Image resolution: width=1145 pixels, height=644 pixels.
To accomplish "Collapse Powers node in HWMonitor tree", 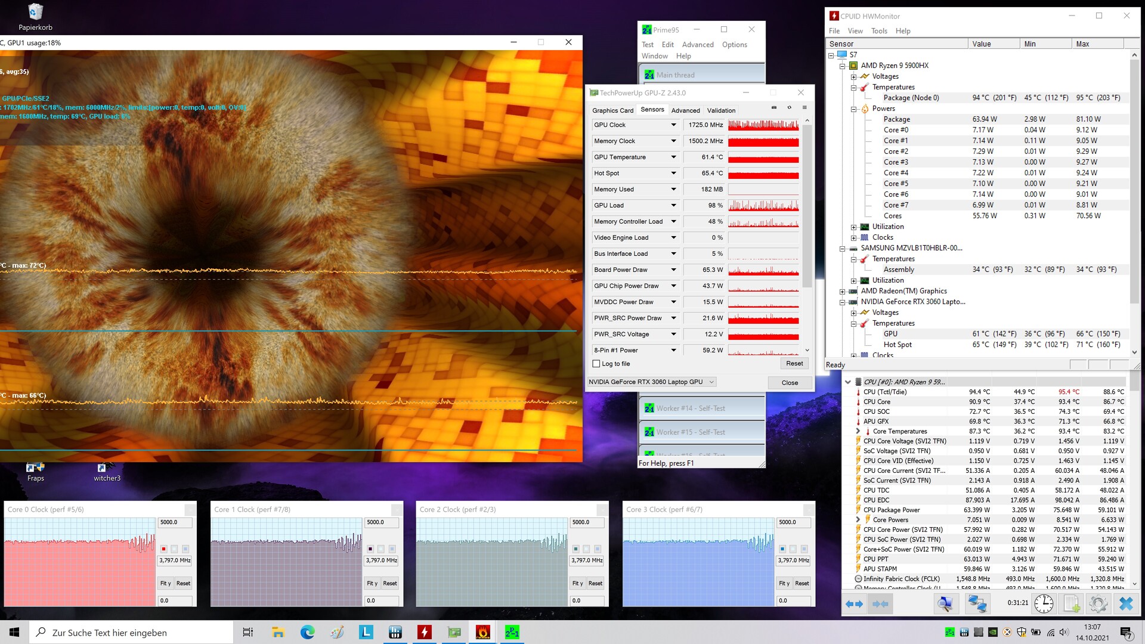I will [854, 109].
